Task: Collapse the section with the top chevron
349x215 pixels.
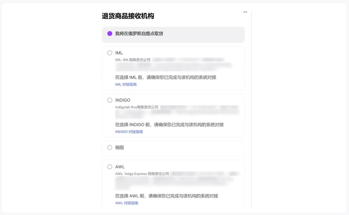Action: click(x=245, y=12)
